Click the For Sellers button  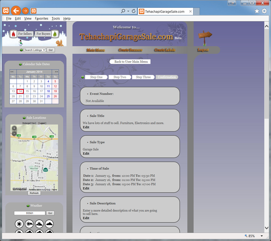[25, 34]
